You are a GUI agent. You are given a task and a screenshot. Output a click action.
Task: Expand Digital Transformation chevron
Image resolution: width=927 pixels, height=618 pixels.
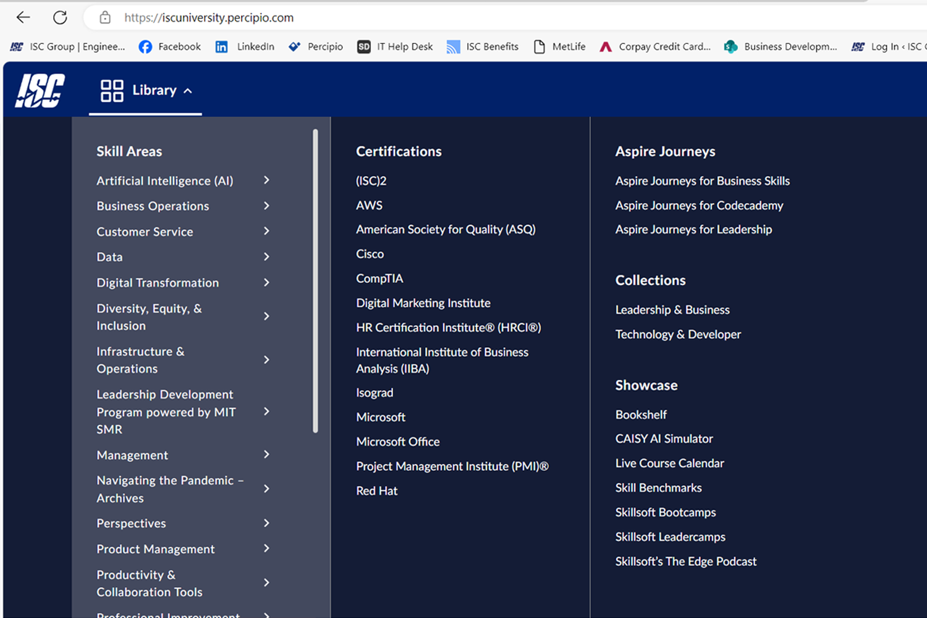point(266,282)
